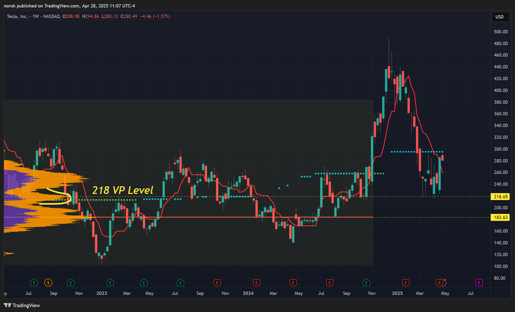Open the earnings marker nearest the leftmost Jul label
The image size is (515, 312).
coord(34,283)
